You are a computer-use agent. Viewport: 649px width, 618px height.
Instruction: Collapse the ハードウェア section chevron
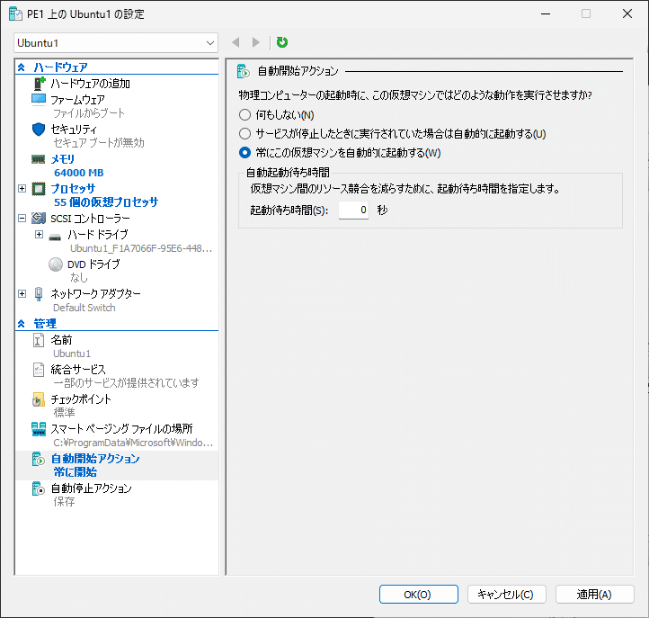[22, 67]
